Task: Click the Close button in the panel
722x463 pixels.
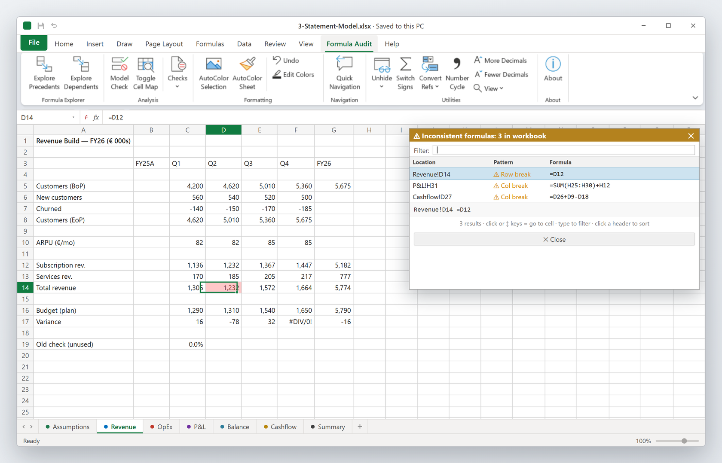Action: pyautogui.click(x=554, y=239)
